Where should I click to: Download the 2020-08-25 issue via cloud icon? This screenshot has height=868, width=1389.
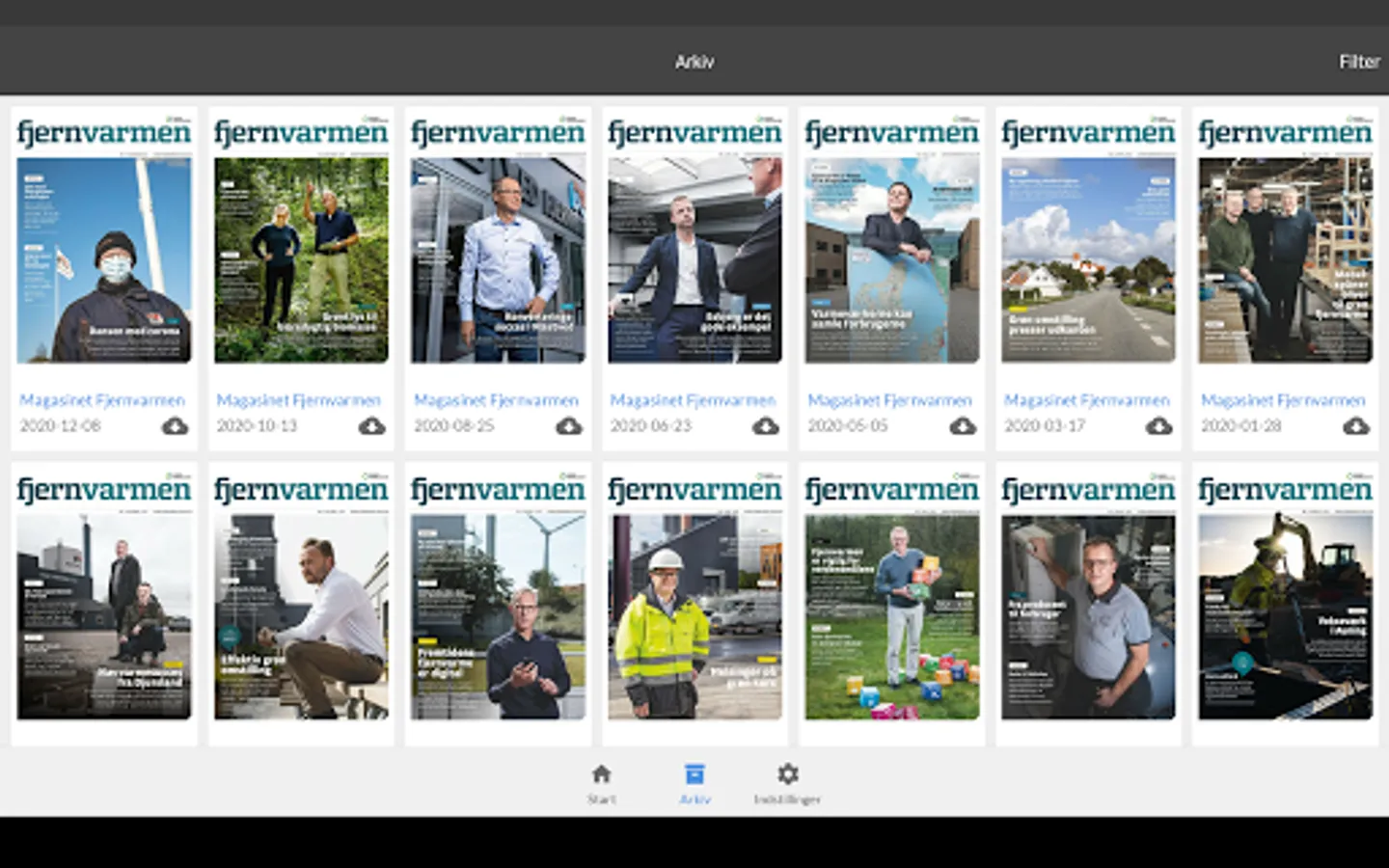point(568,425)
